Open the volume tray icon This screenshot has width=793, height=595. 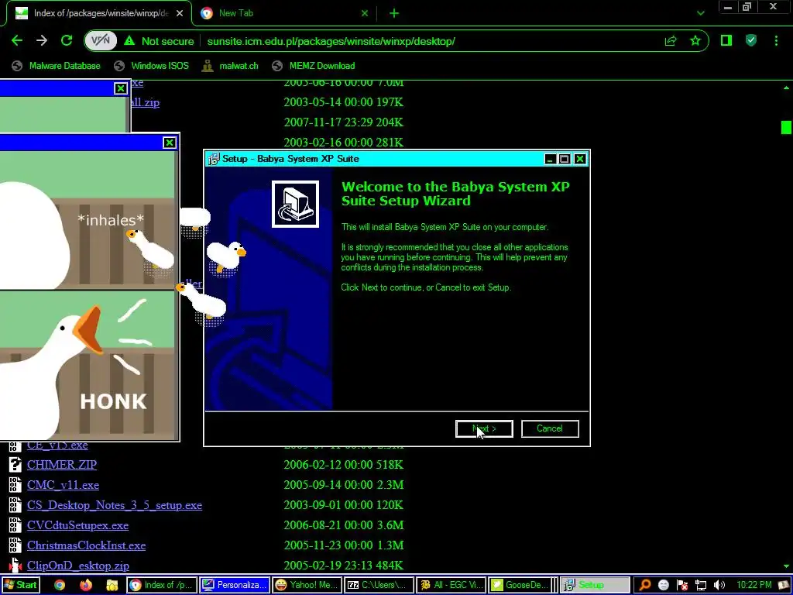[x=719, y=585]
